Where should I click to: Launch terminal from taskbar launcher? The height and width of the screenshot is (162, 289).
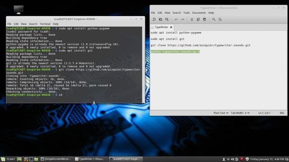click(x=31, y=159)
